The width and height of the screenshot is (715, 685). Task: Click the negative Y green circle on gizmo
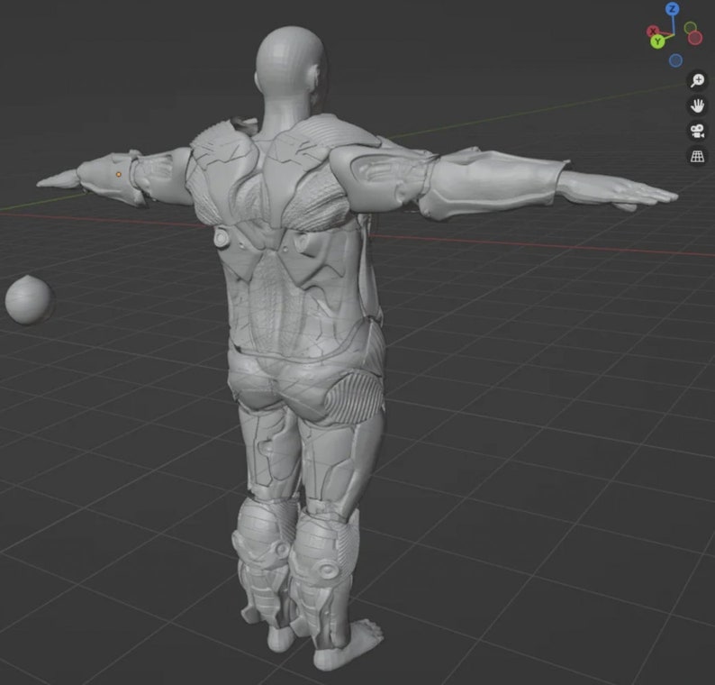pos(691,28)
